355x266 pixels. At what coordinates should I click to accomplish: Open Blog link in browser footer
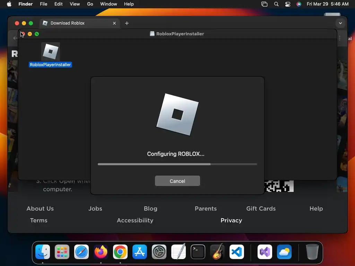click(150, 209)
